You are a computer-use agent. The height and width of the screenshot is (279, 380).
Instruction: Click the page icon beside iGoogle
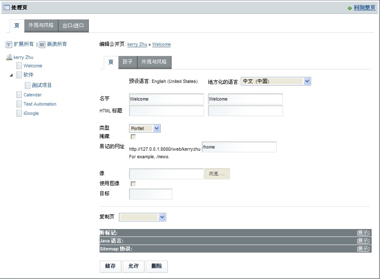pos(19,113)
